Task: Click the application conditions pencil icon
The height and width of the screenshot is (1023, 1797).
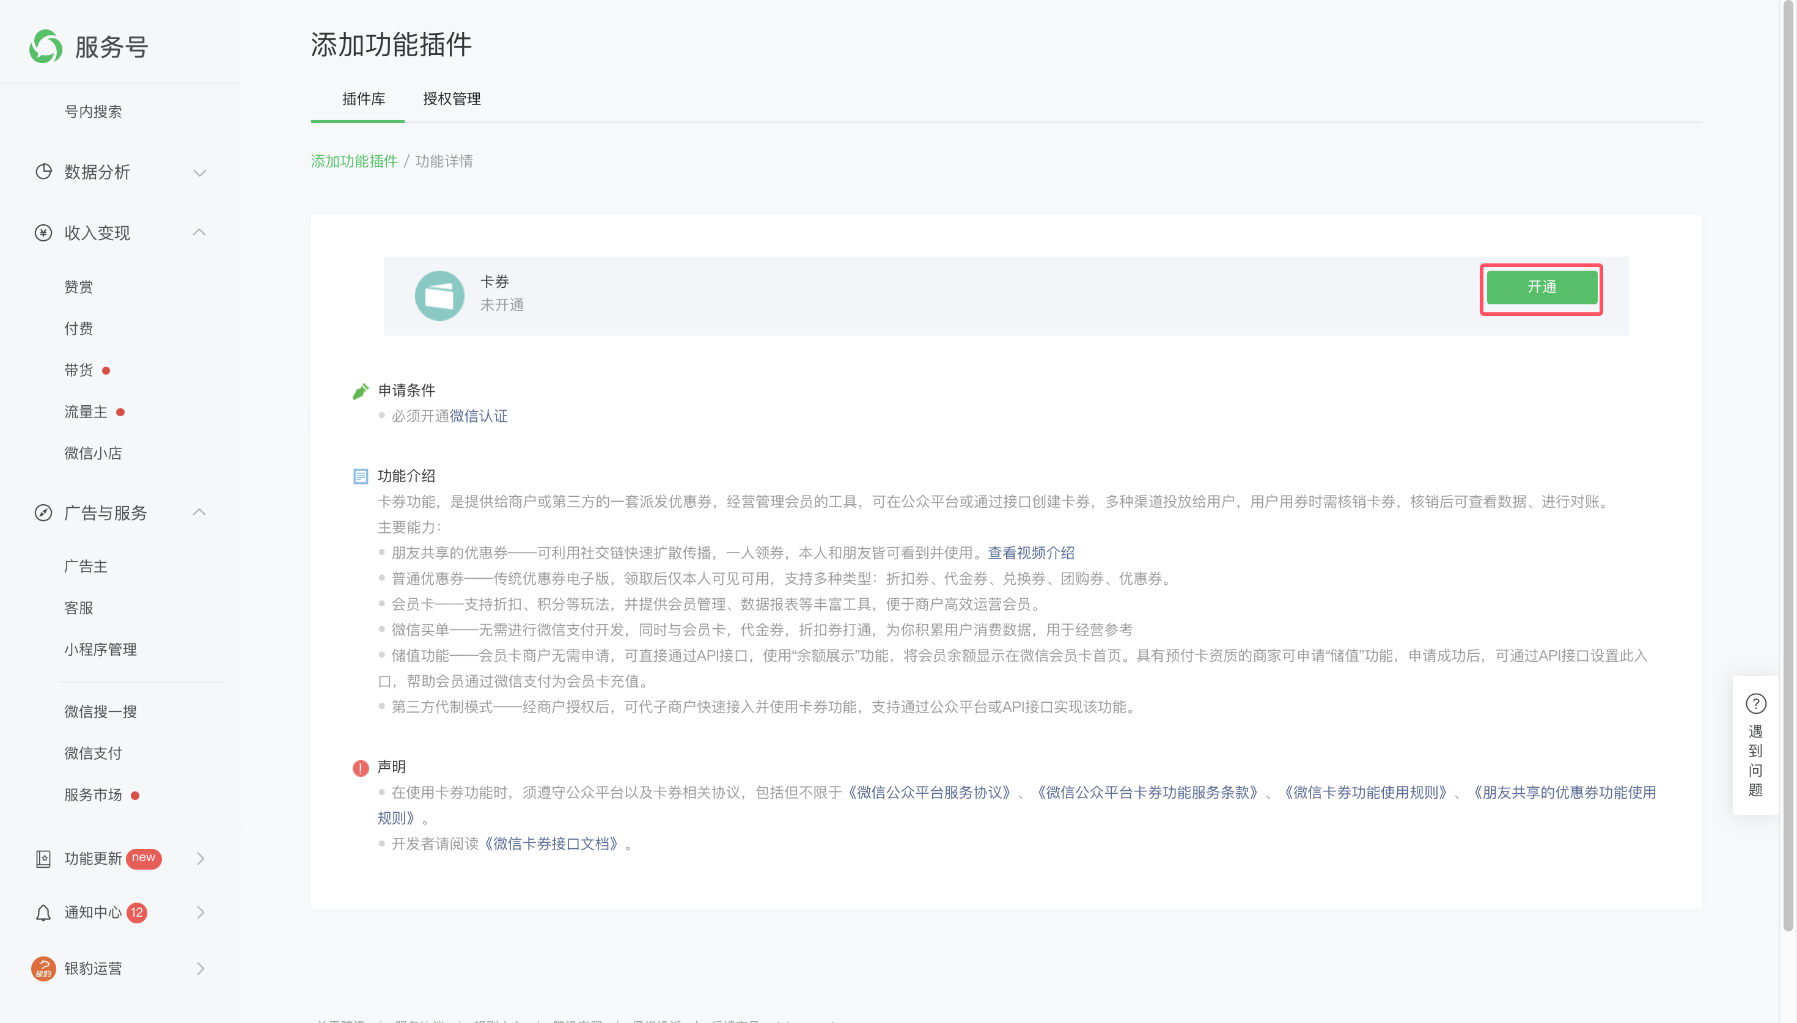Action: click(361, 391)
